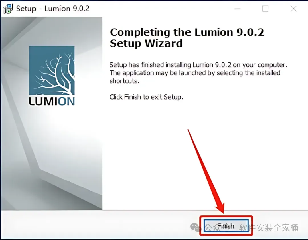Click the Lumion tree logo image
Screen dimensions: 308x240
coord(52,70)
